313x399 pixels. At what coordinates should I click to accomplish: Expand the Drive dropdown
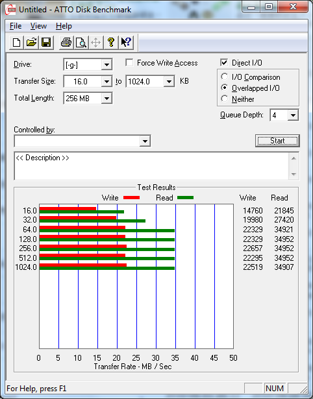pos(106,65)
